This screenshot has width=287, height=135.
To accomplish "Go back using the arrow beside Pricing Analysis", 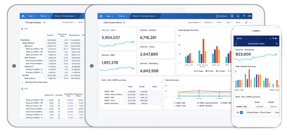I will point(22,22).
